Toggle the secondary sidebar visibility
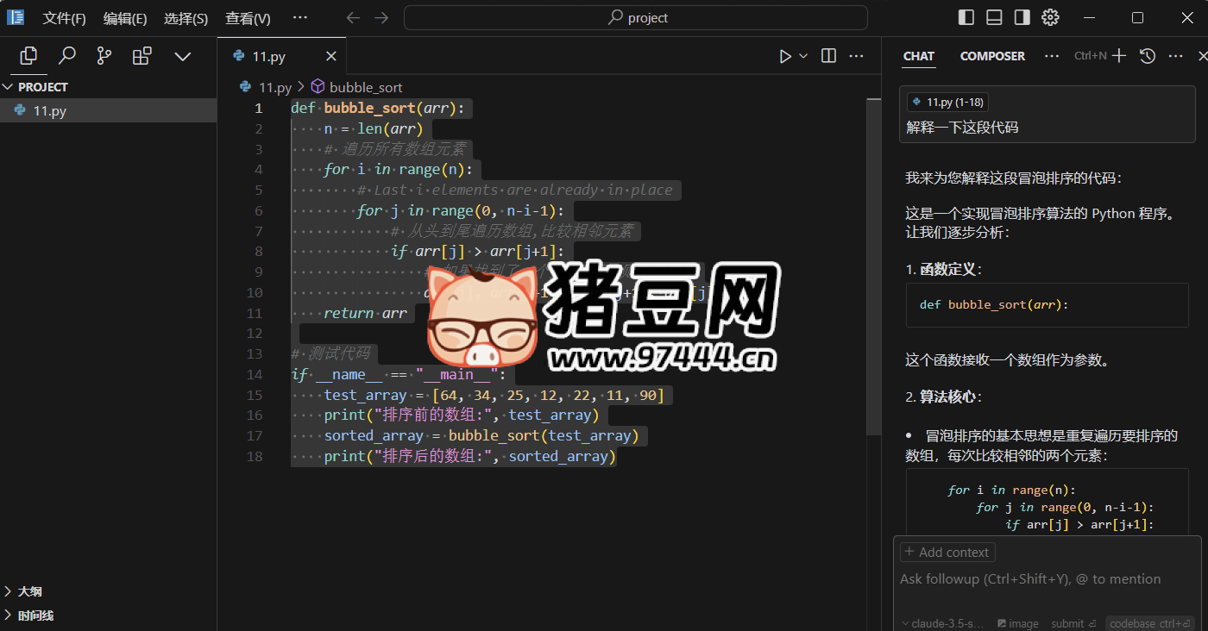Image resolution: width=1208 pixels, height=631 pixels. [1022, 16]
